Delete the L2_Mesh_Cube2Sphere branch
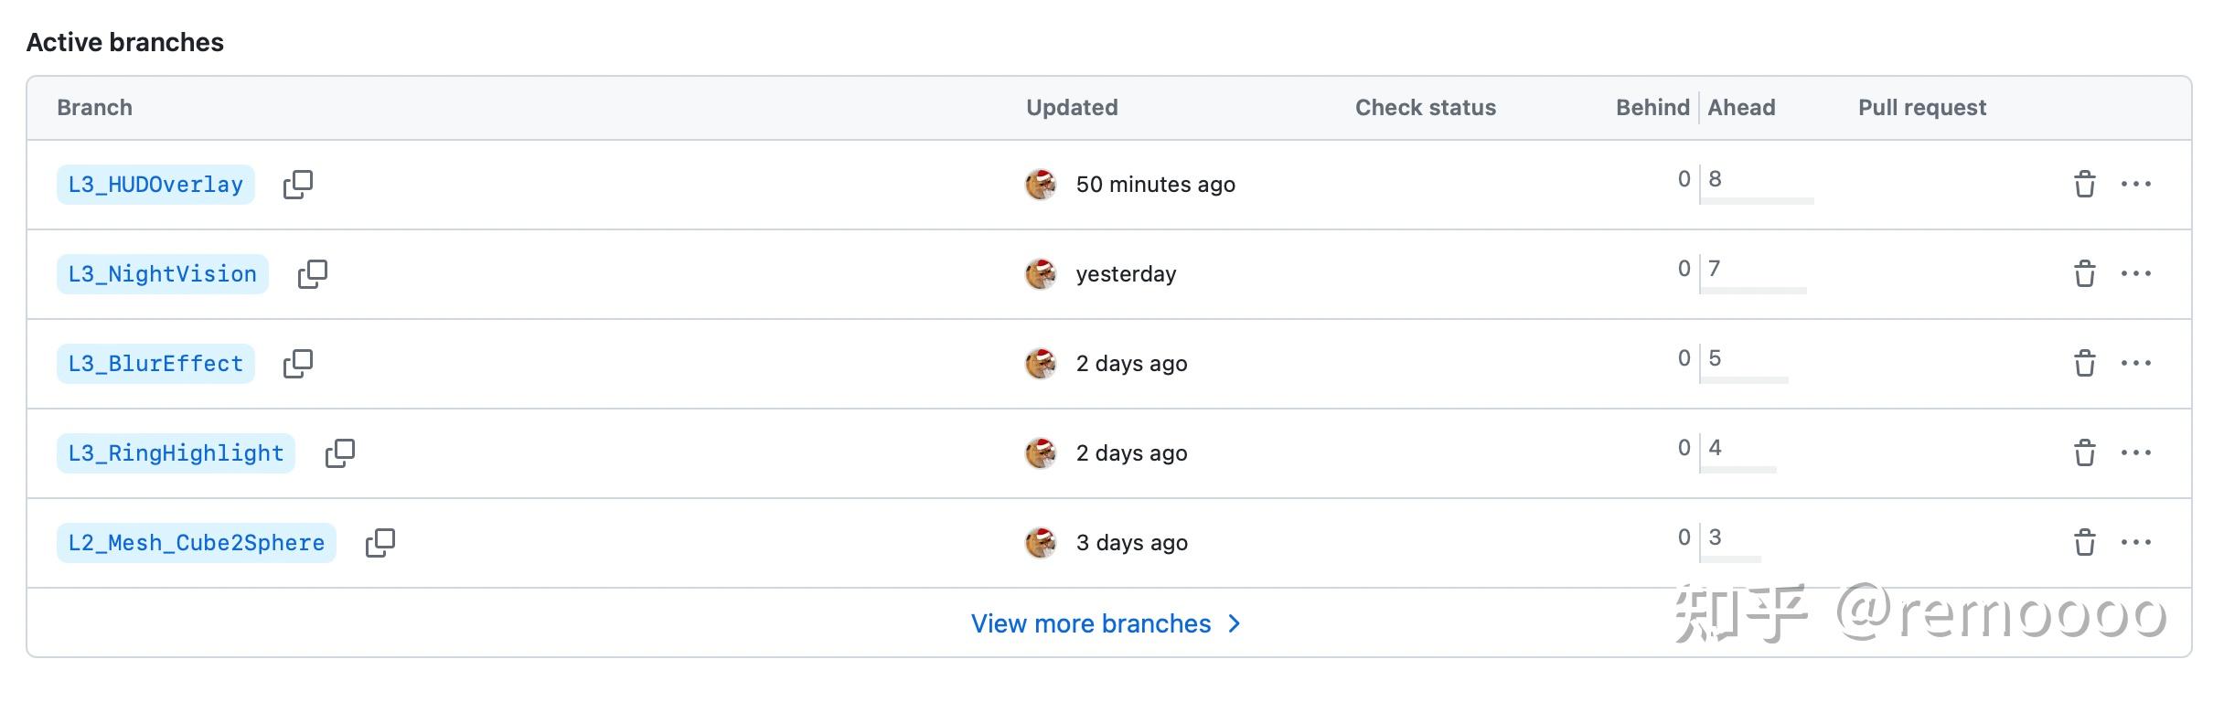Screen dimensions: 2224x702 [x=2084, y=543]
